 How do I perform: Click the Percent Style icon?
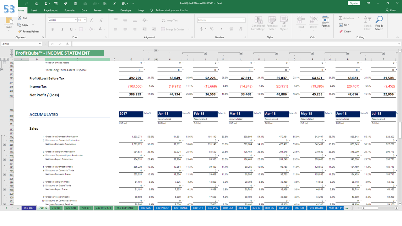click(212, 29)
